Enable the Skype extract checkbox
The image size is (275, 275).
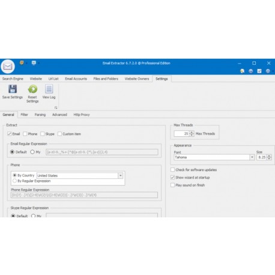click(x=43, y=134)
